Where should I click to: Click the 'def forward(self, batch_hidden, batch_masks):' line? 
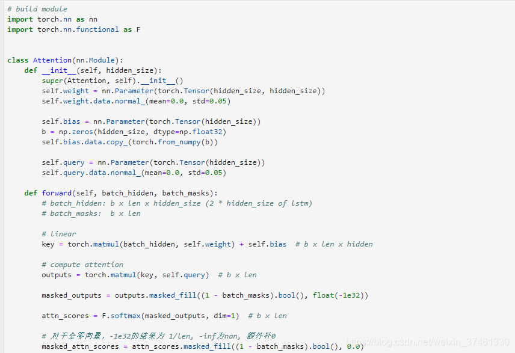coord(121,193)
